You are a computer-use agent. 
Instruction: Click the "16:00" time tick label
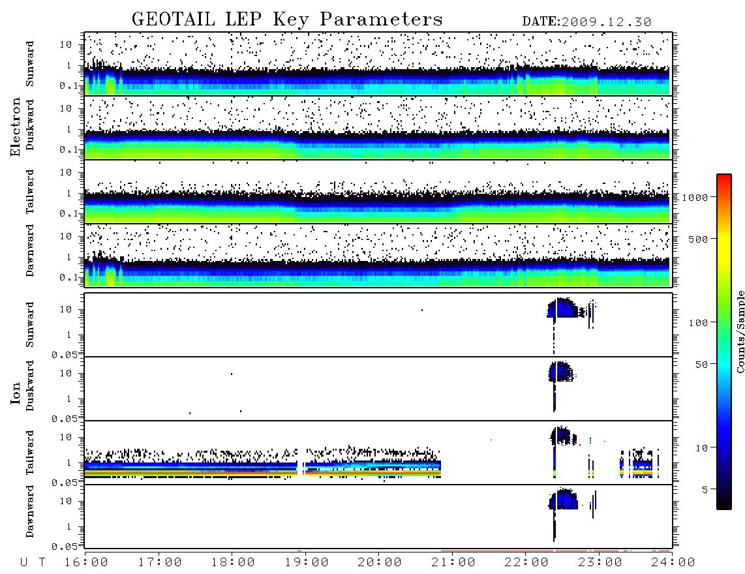[86, 563]
